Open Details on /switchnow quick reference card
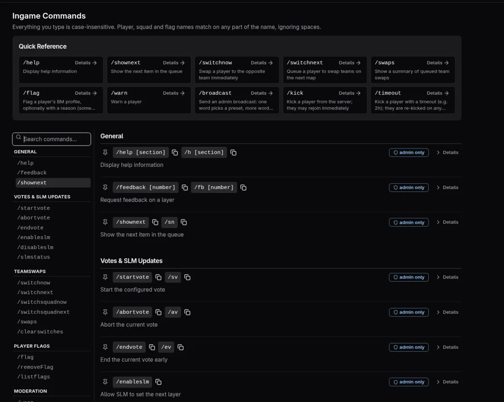The width and height of the screenshot is (504, 402). coord(262,63)
